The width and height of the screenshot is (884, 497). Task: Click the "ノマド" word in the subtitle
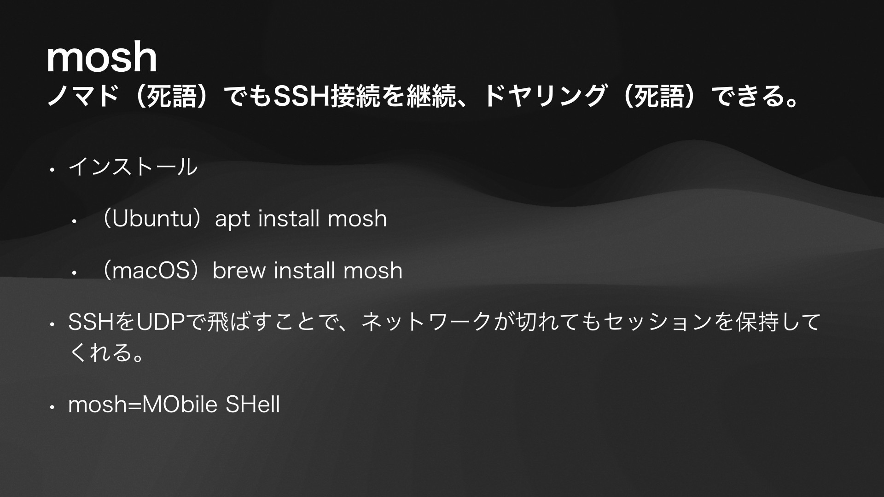pos(83,97)
